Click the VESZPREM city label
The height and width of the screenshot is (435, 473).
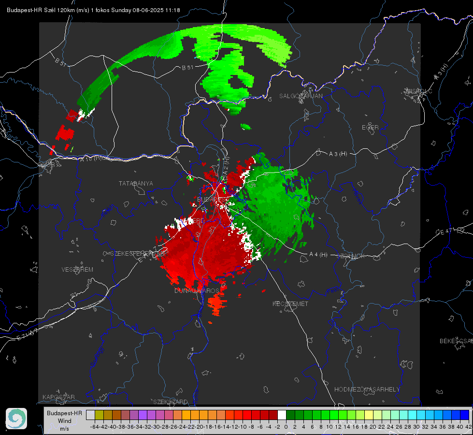click(x=77, y=270)
